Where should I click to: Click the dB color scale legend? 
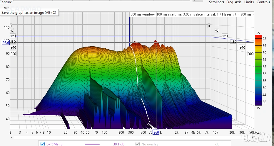click(x=258, y=70)
